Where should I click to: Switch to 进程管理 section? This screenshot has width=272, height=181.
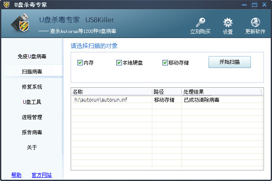(x=32, y=117)
